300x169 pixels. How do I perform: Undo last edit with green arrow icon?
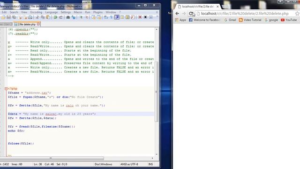pyautogui.click(x=55, y=17)
